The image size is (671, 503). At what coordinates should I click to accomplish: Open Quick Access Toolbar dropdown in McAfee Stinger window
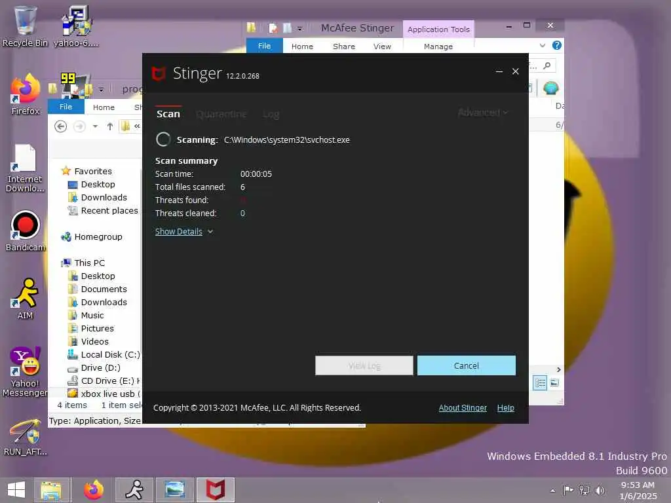point(300,29)
